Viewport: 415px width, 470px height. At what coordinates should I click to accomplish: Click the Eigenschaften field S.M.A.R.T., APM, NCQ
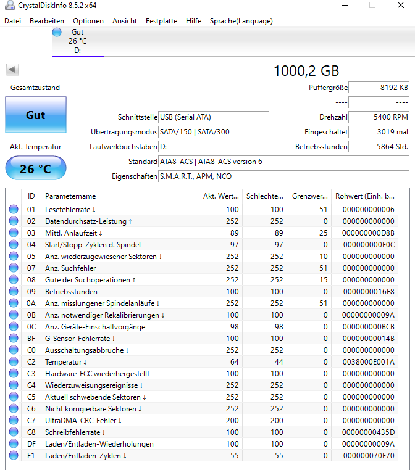(283, 176)
